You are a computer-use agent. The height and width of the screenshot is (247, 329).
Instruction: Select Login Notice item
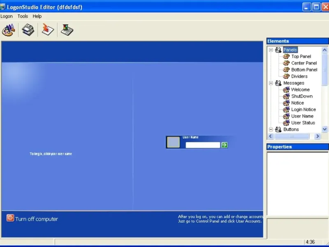click(304, 110)
